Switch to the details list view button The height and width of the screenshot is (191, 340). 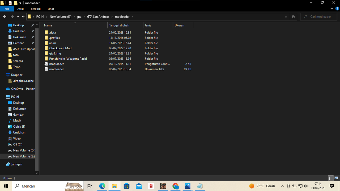(330, 178)
